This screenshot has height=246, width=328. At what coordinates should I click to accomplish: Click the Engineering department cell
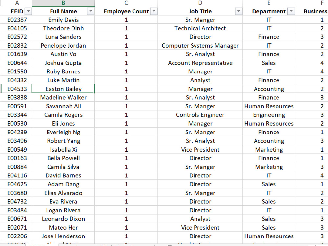point(269,115)
